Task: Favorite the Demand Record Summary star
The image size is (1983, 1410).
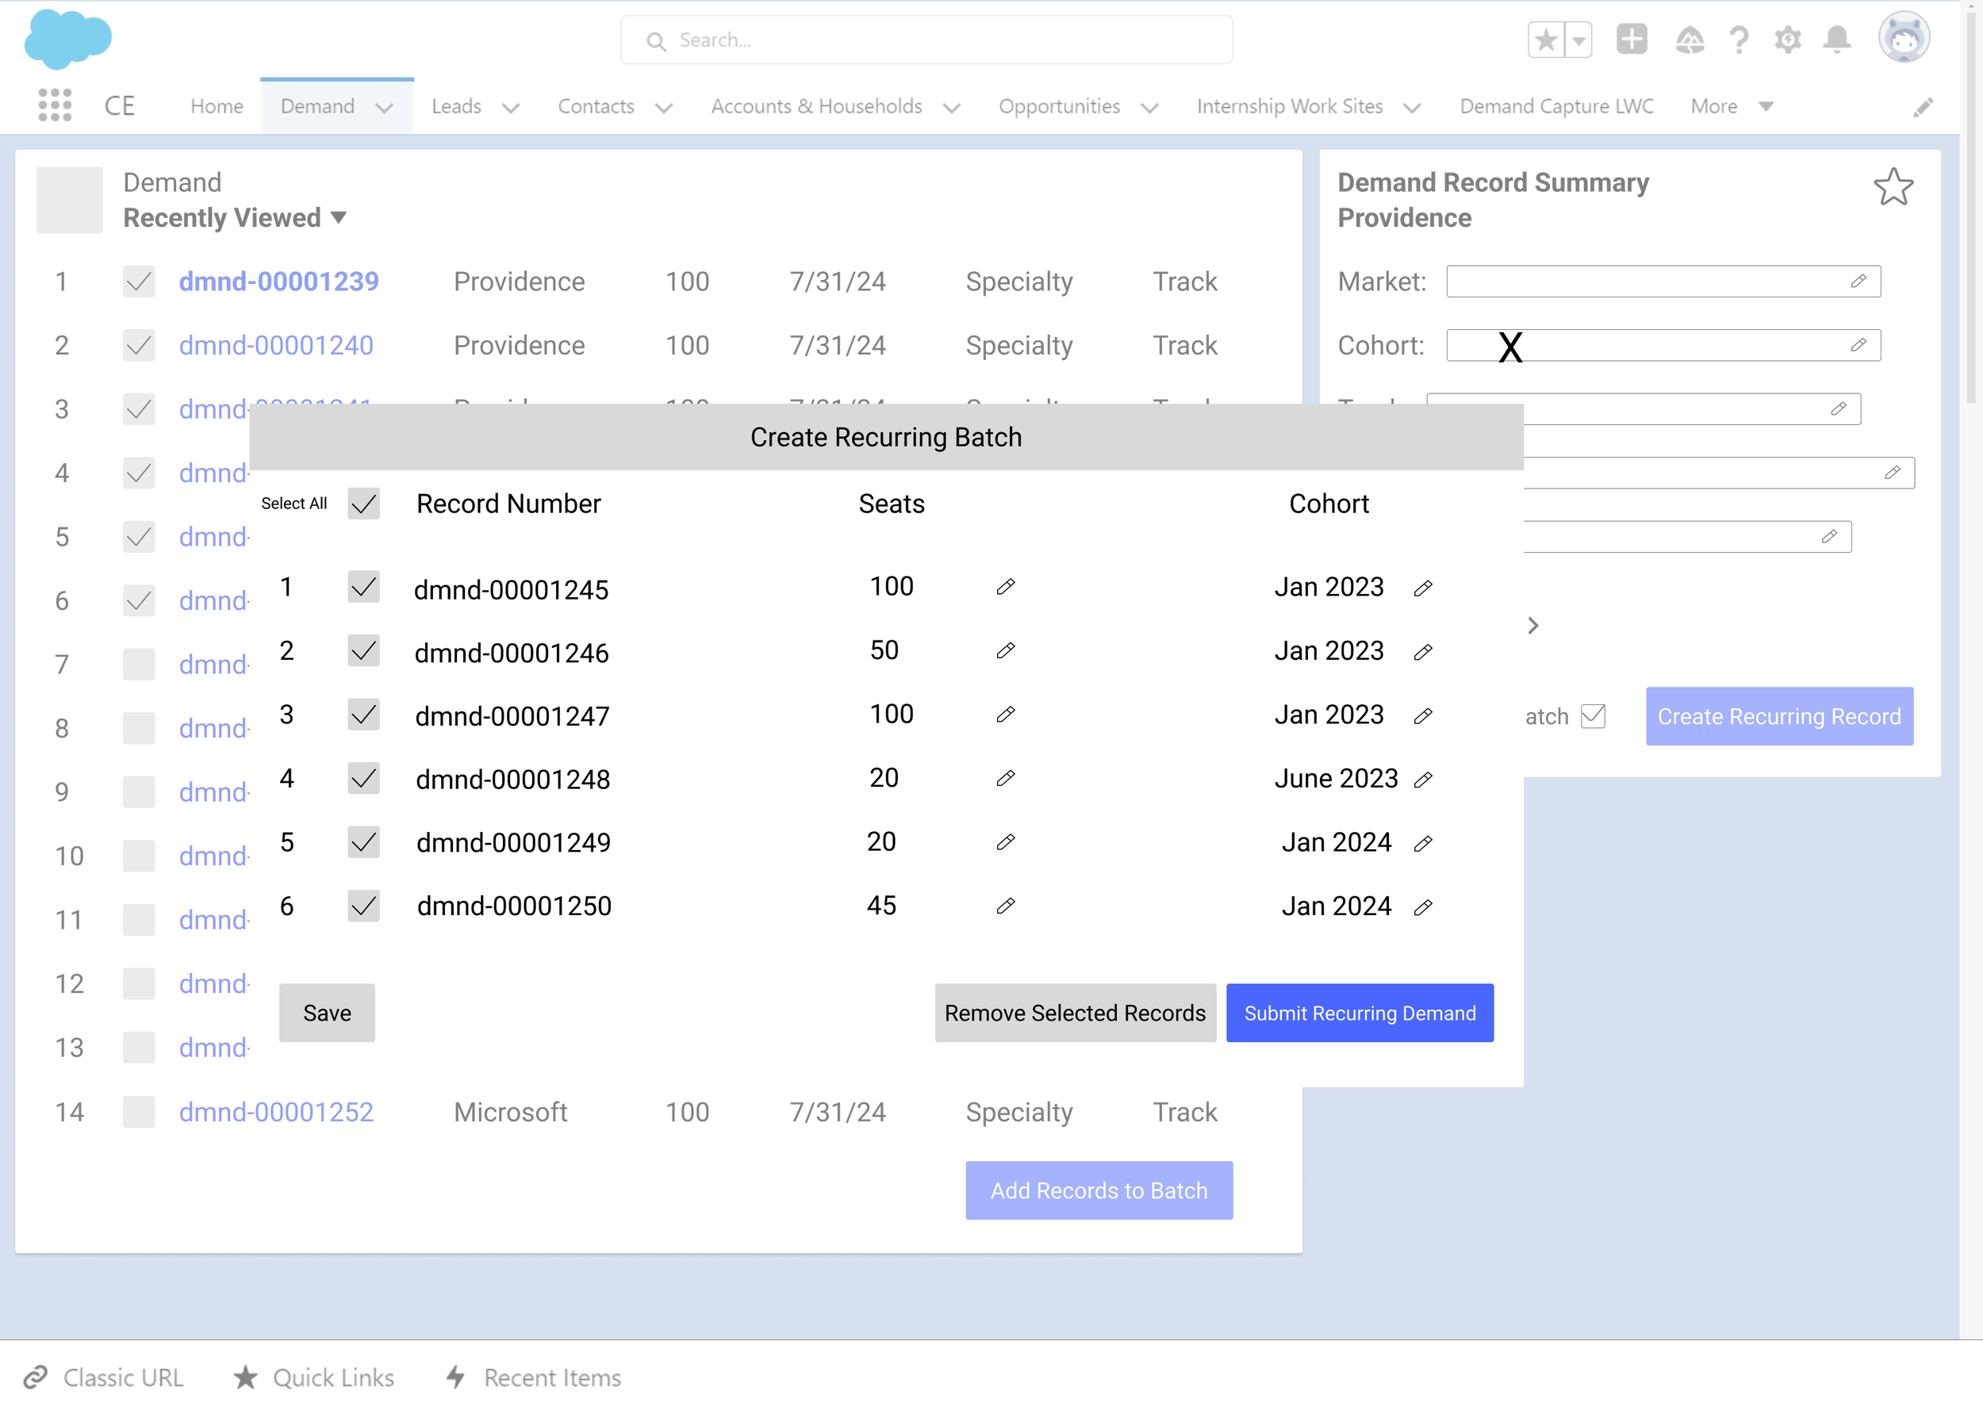Action: point(1893,186)
